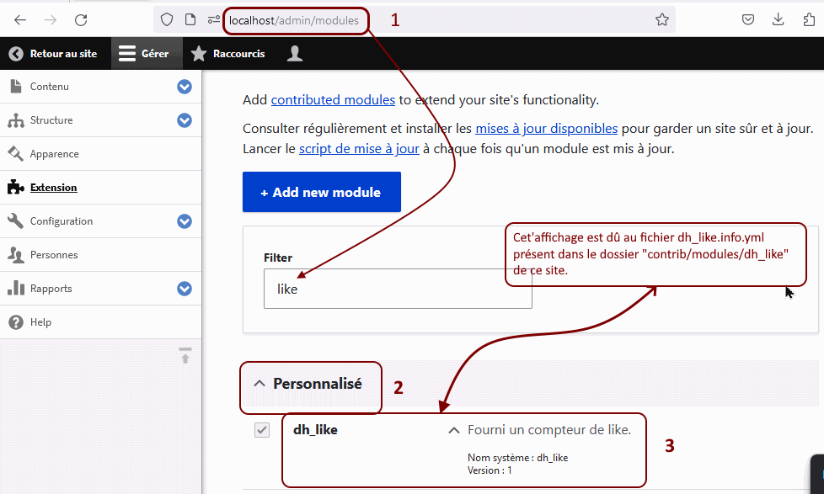Select the Structure icon in the sidebar
The height and width of the screenshot is (494, 824).
tap(15, 120)
